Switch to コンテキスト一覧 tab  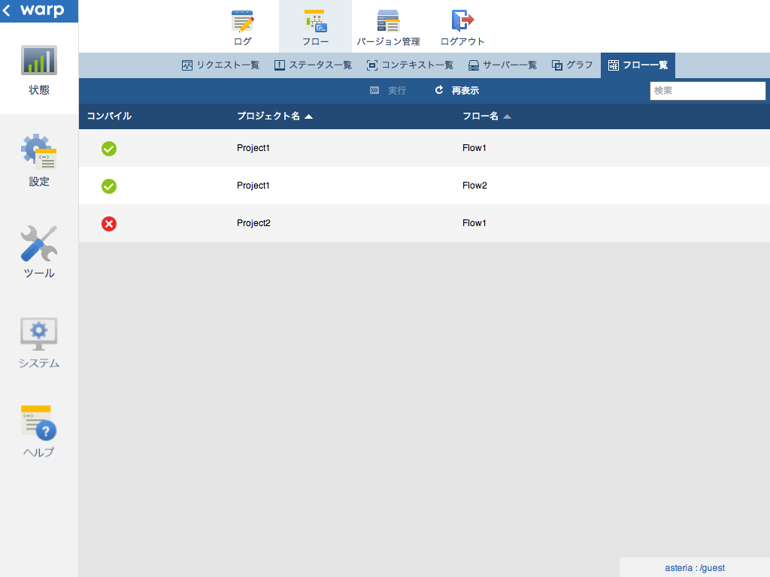tap(410, 65)
